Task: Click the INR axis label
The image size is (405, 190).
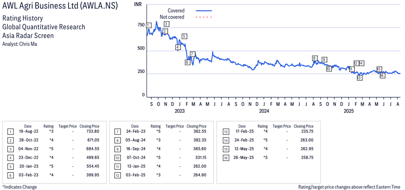Action: [138, 4]
